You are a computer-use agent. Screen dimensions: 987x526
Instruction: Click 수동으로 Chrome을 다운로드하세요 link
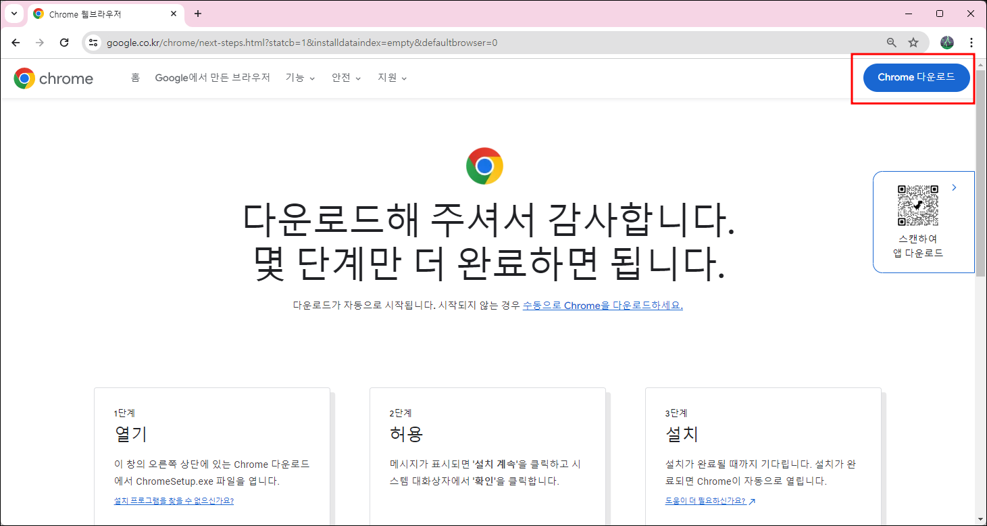603,306
